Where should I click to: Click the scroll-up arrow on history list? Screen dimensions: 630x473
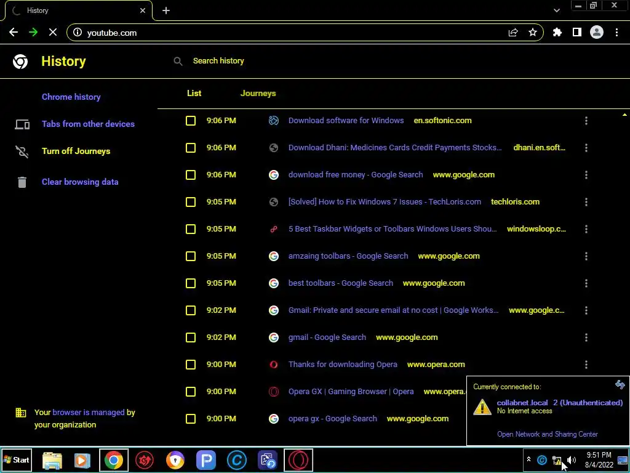coord(624,115)
